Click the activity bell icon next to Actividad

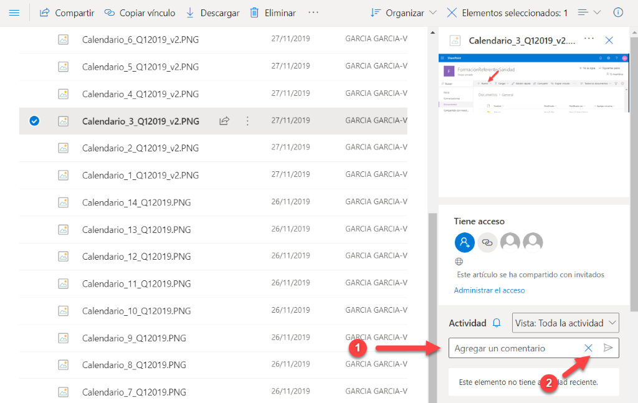pyautogui.click(x=497, y=323)
